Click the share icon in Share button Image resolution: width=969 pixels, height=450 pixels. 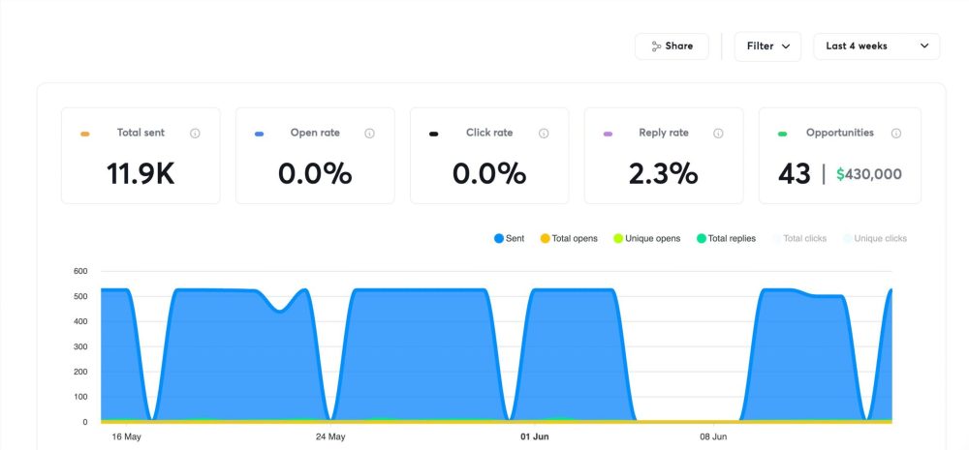pos(656,46)
